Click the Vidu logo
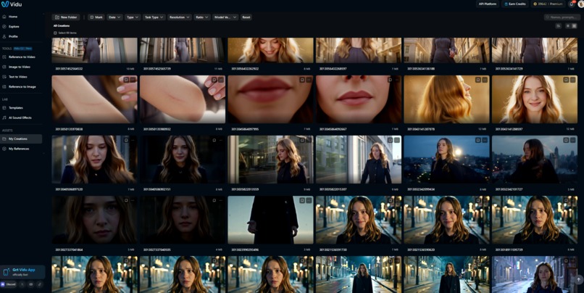 12,4
